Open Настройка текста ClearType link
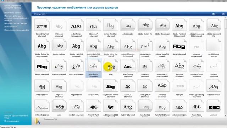Viewport: 227px width, 128px height. (x=16, y=23)
